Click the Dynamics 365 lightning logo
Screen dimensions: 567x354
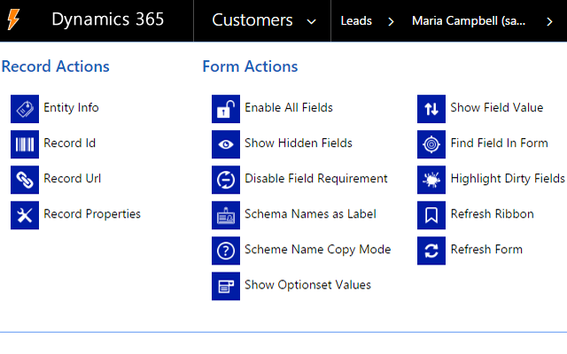pyautogui.click(x=14, y=20)
